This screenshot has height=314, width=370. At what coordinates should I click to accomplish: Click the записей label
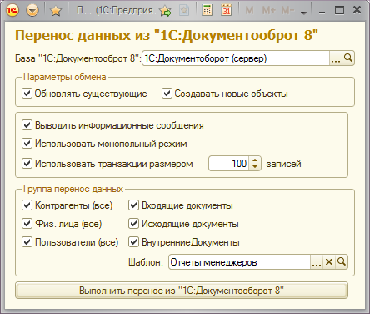283,164
